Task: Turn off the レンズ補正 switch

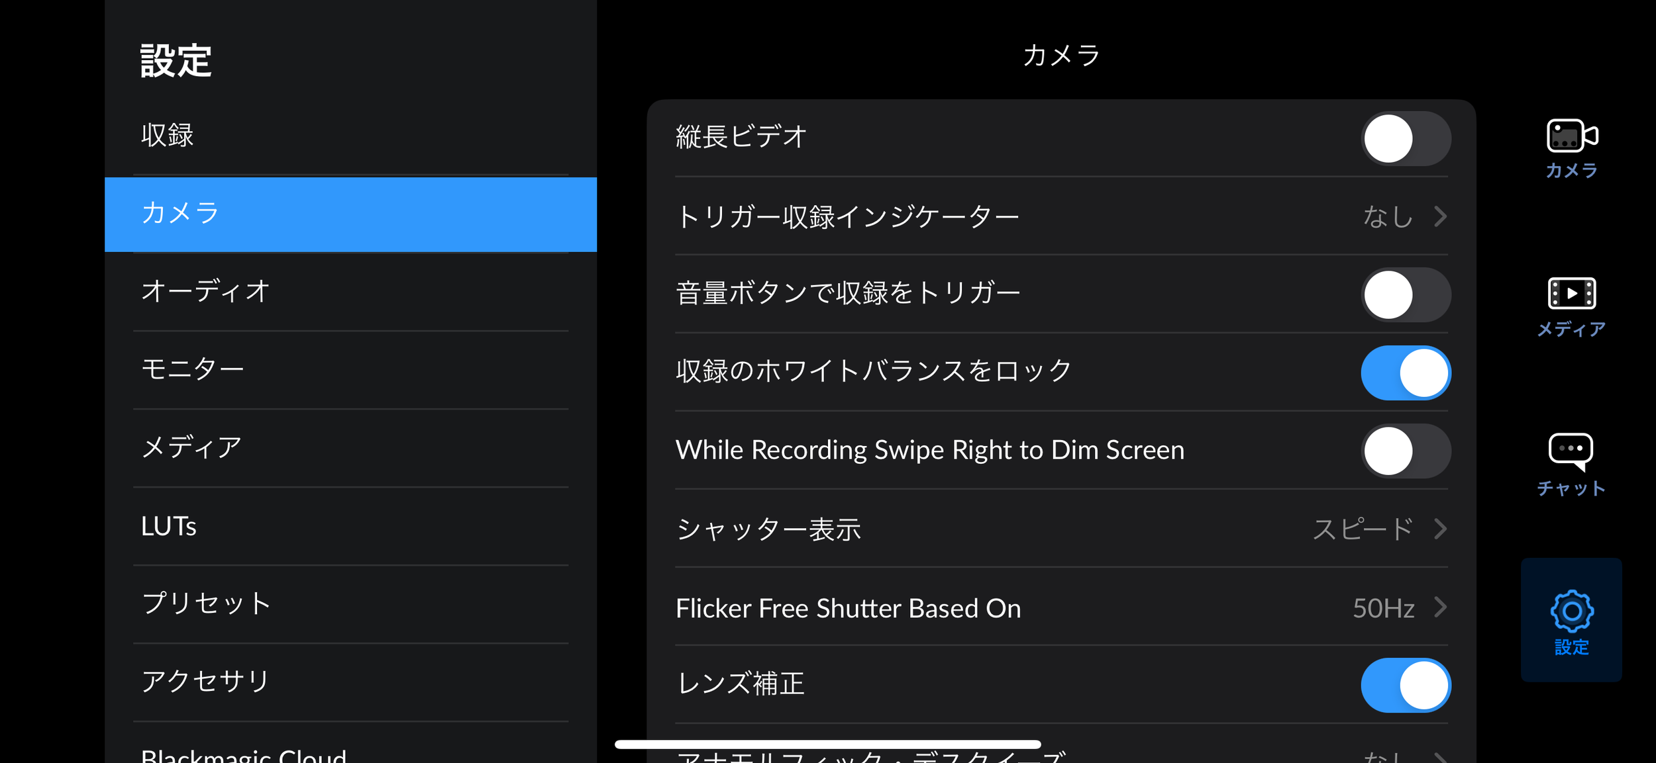Action: [x=1406, y=685]
